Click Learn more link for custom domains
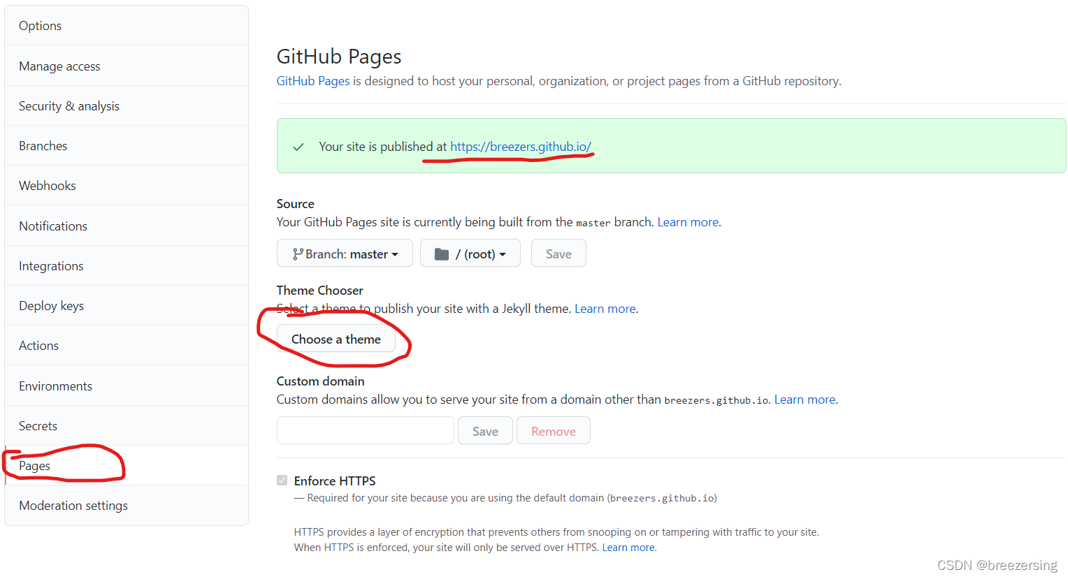Viewport: 1068px width, 579px height. [x=805, y=400]
